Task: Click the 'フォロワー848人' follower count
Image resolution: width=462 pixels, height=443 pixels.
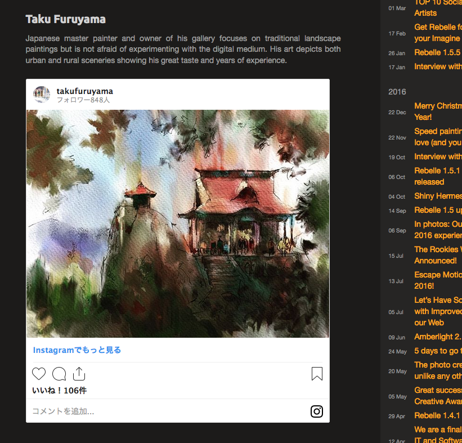Action: (83, 100)
